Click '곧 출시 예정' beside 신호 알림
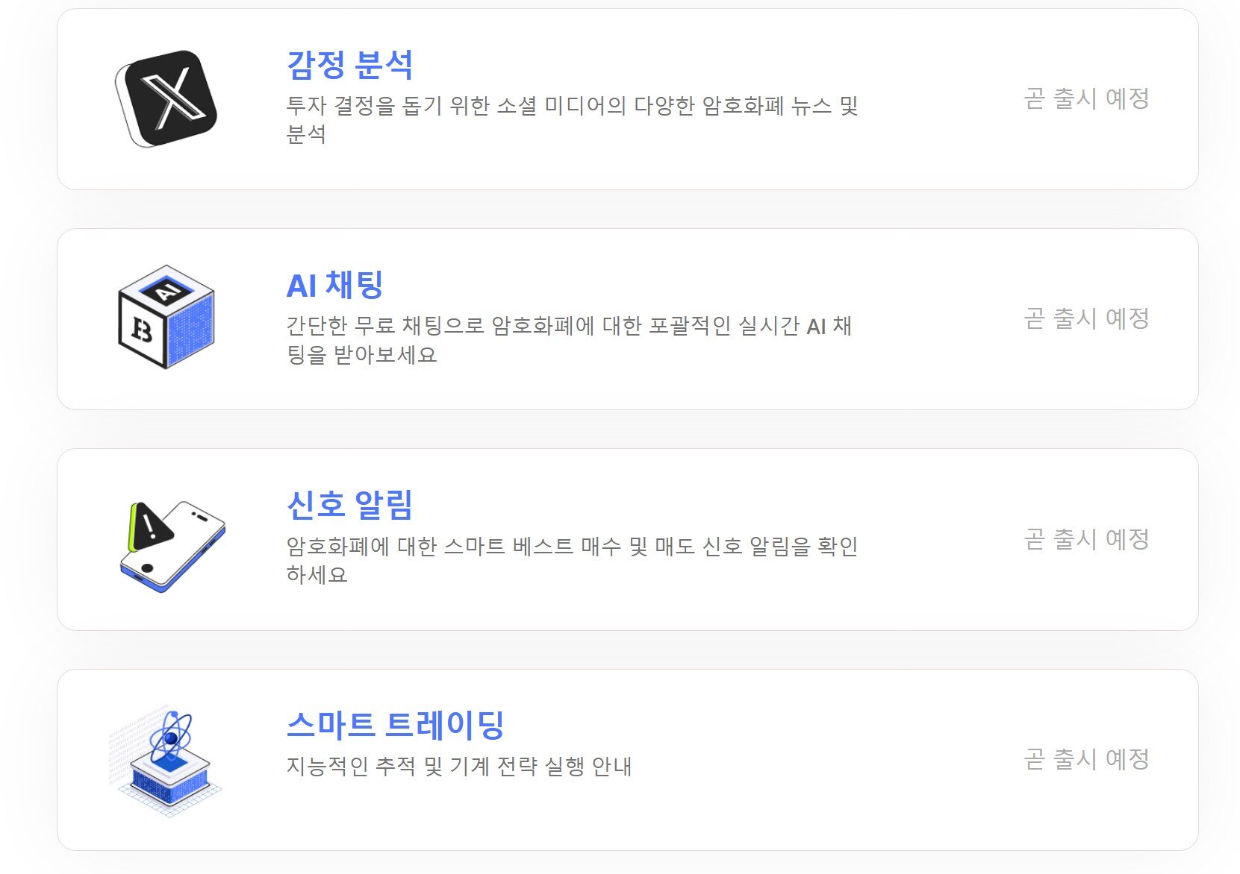1240x874 pixels. (1088, 539)
